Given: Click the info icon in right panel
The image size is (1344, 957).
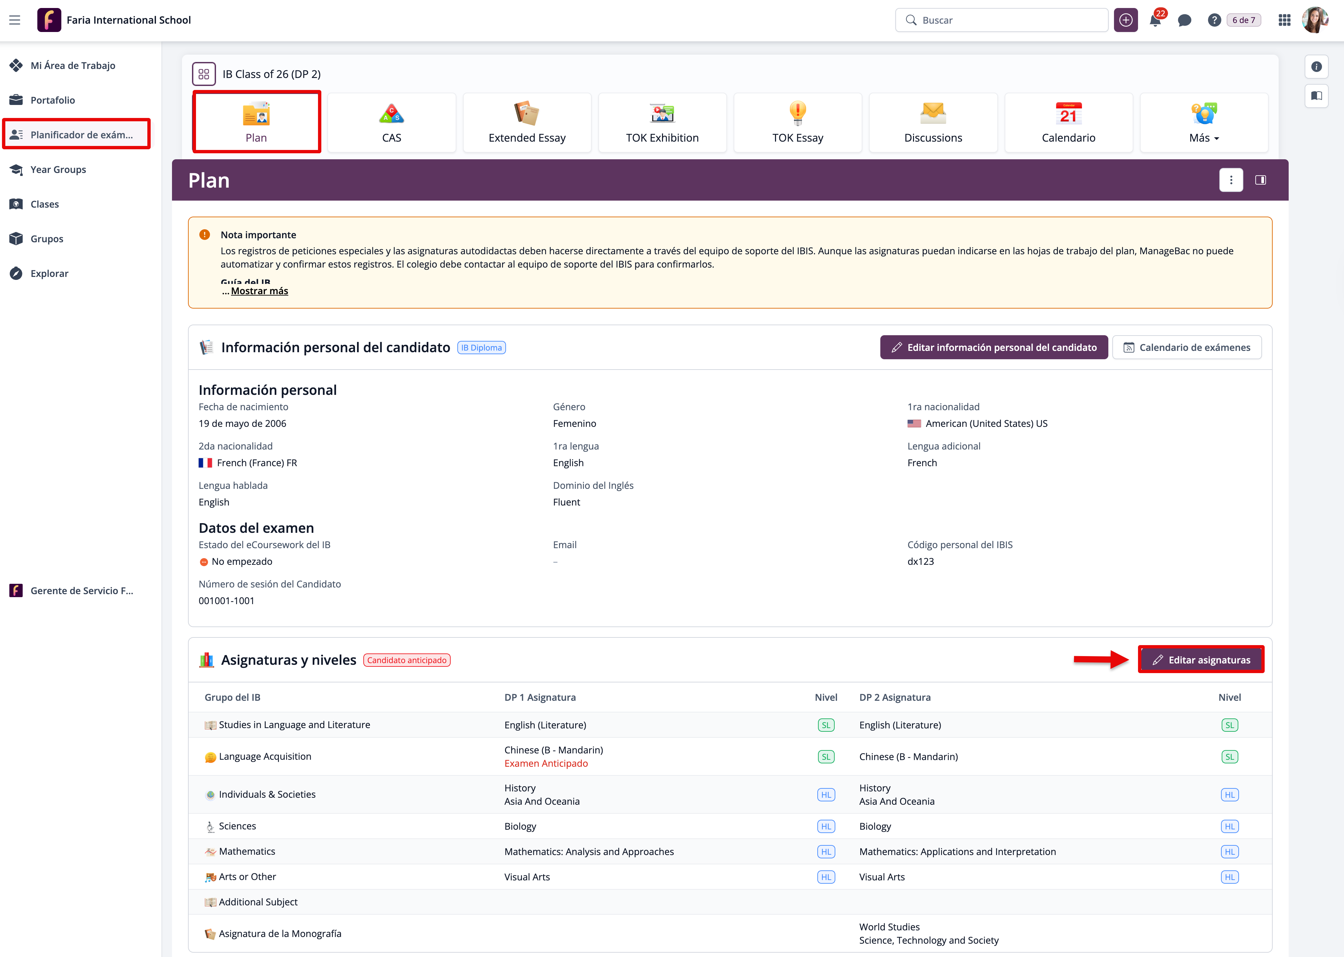Looking at the screenshot, I should coord(1316,67).
